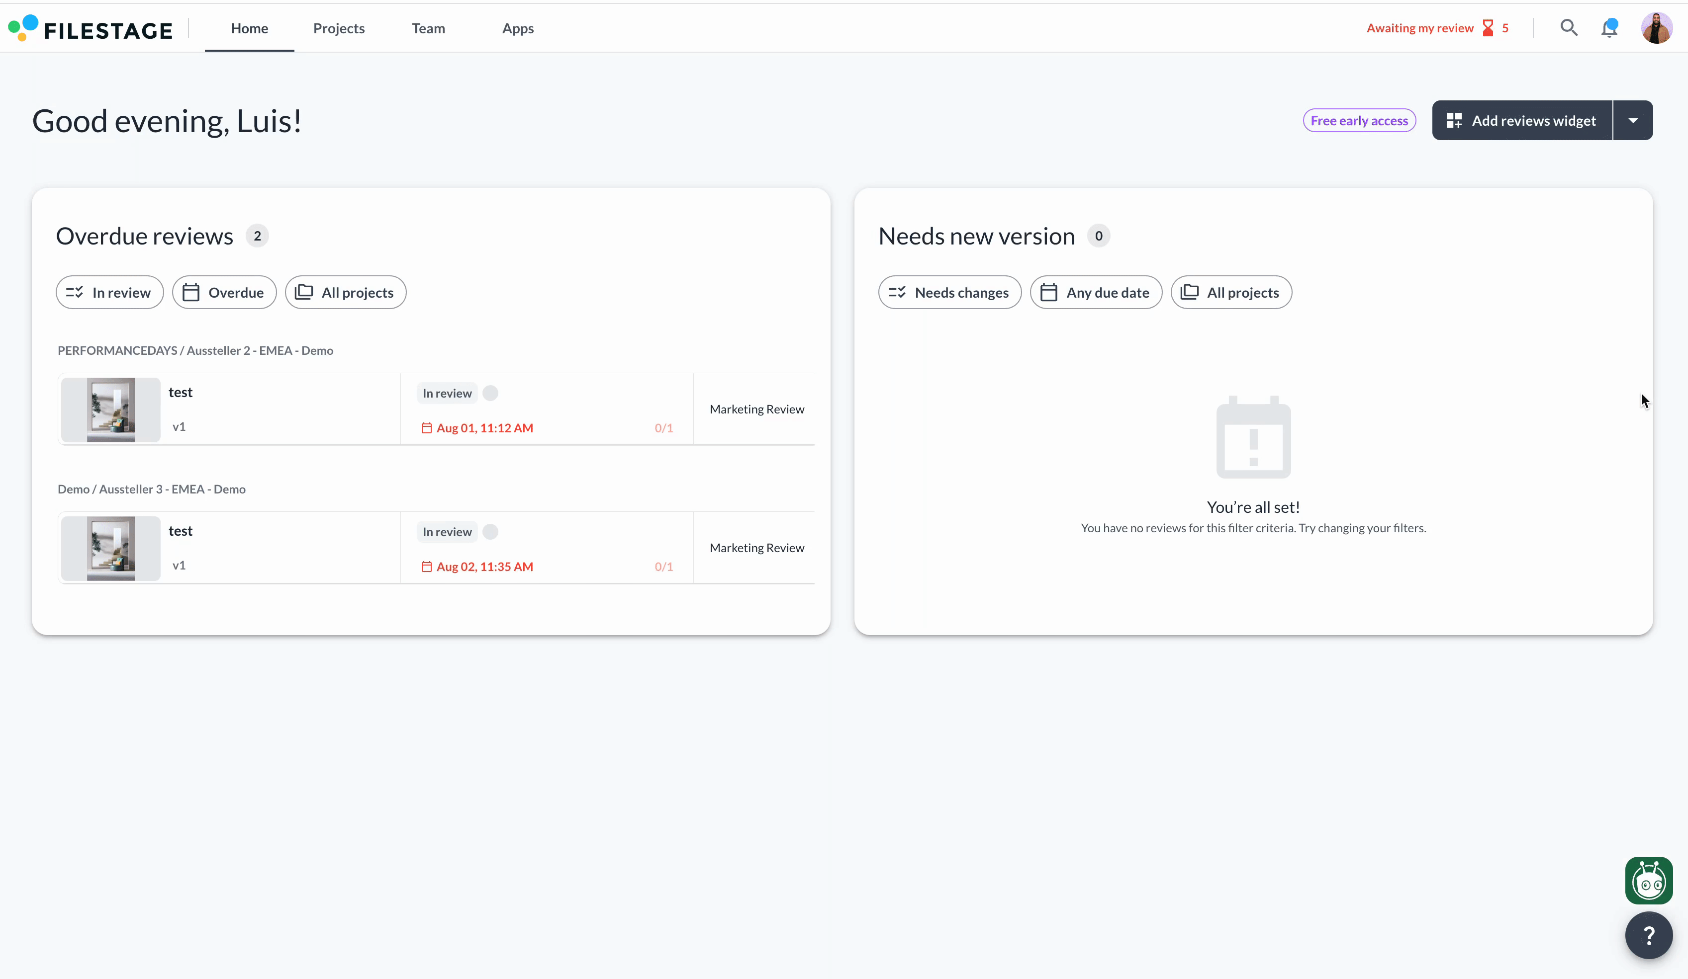Viewport: 1688px width, 979px height.
Task: Click the status circle beside Aug 02 review
Action: coord(490,532)
